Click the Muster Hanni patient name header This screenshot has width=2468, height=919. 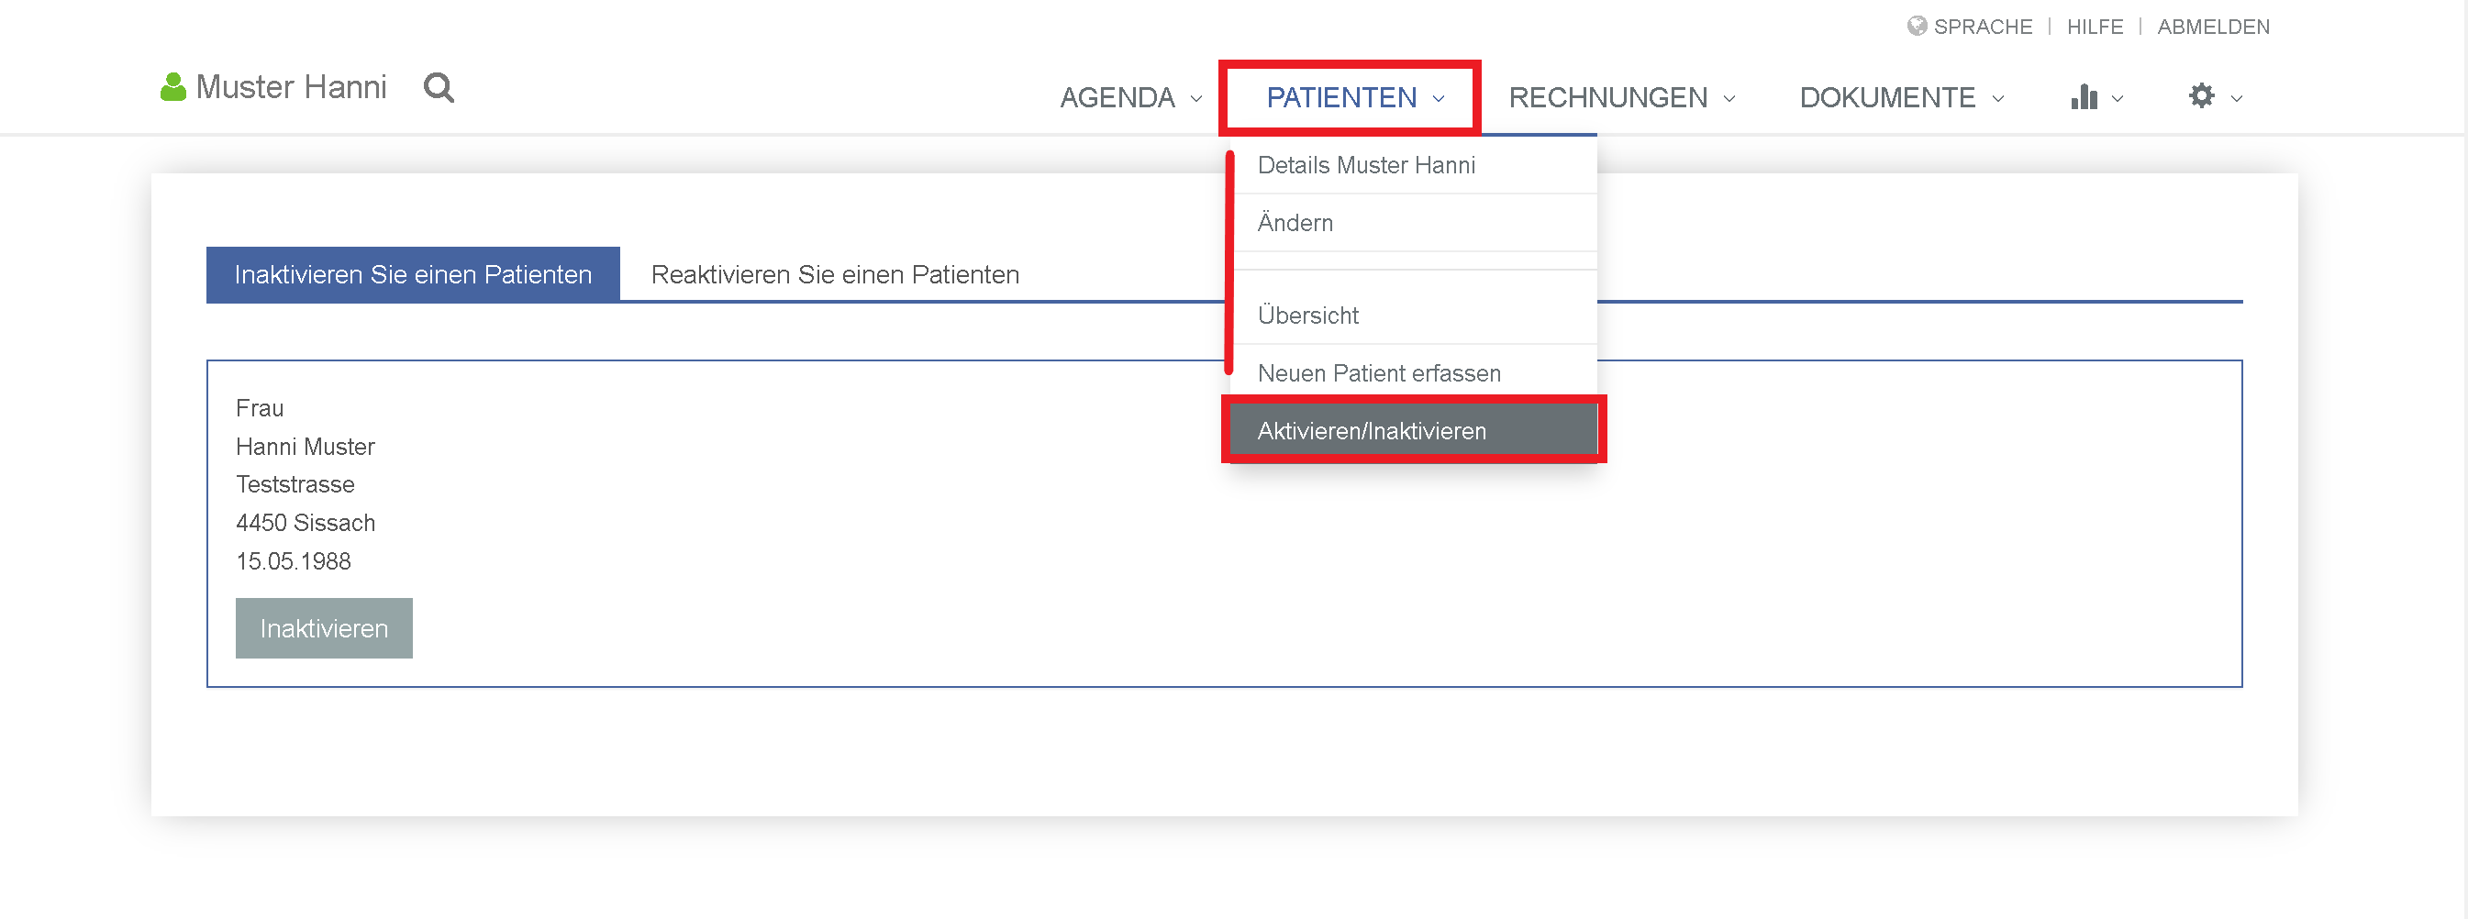tap(291, 87)
